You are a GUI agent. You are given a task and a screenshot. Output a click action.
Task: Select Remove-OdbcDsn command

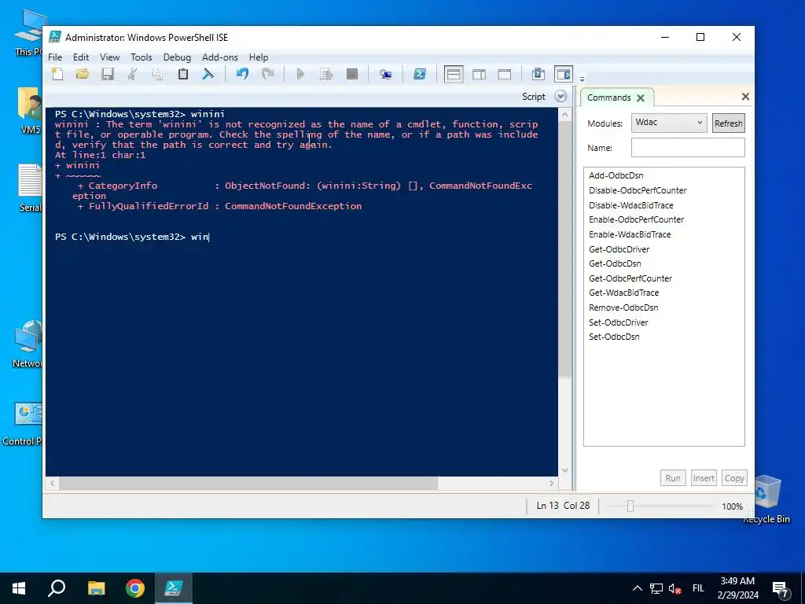click(623, 308)
